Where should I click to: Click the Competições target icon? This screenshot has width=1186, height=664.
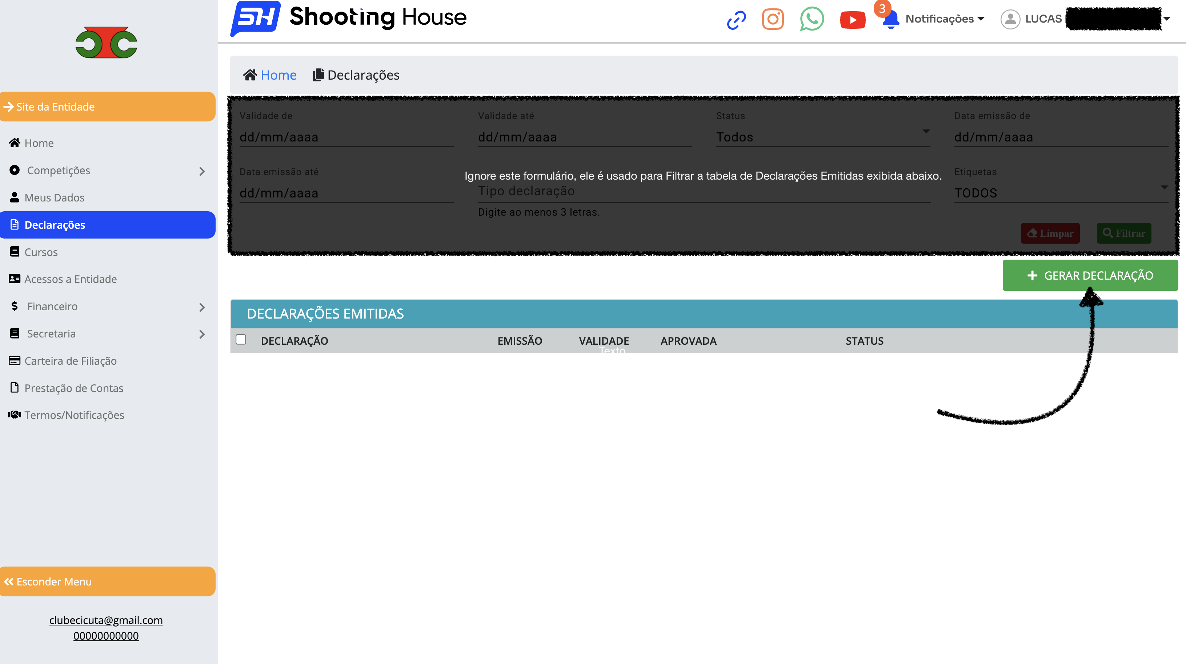coord(15,170)
